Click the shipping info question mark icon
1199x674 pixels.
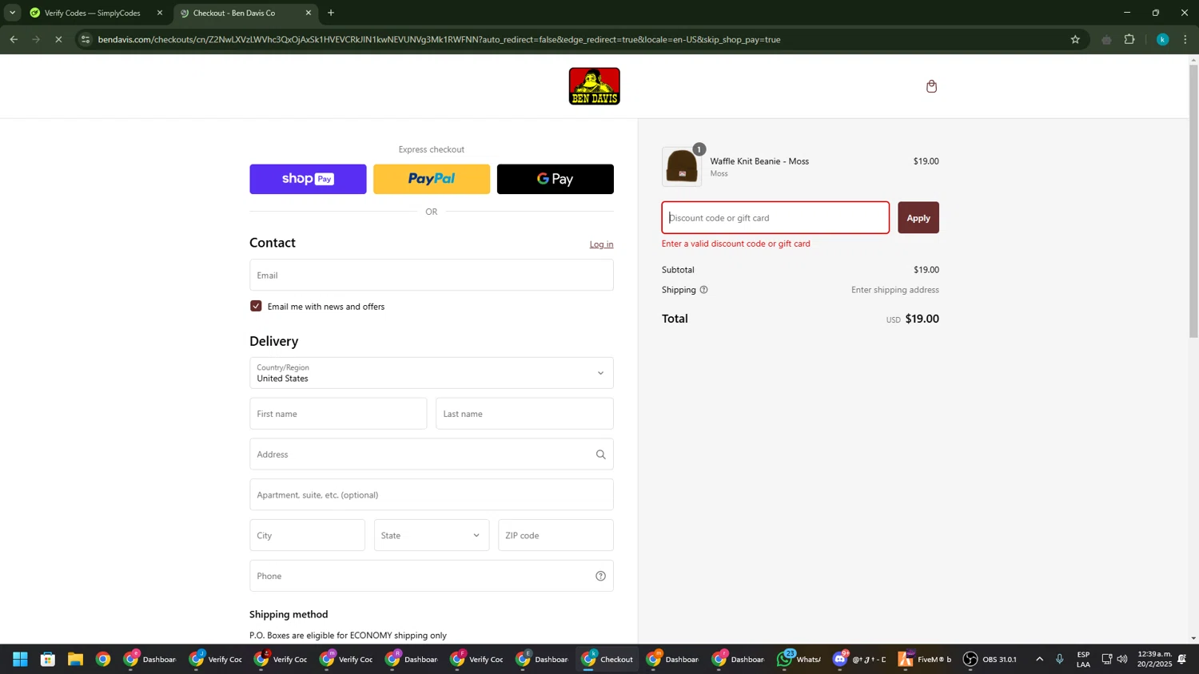pos(703,290)
